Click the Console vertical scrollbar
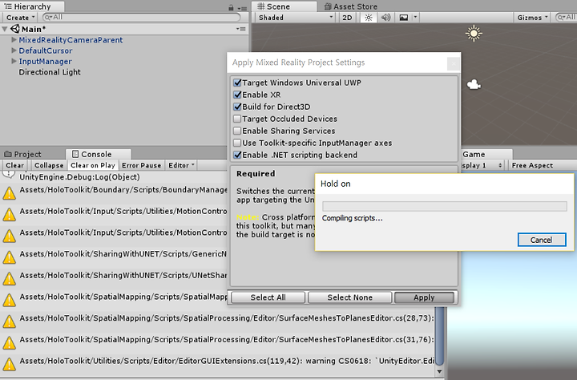 click(x=439, y=335)
